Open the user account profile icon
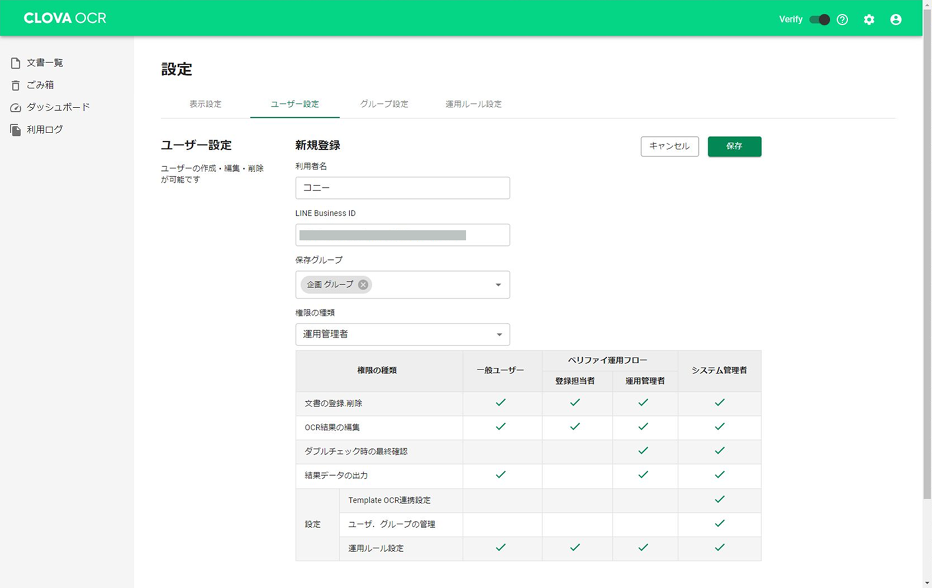The image size is (932, 588). 896,20
